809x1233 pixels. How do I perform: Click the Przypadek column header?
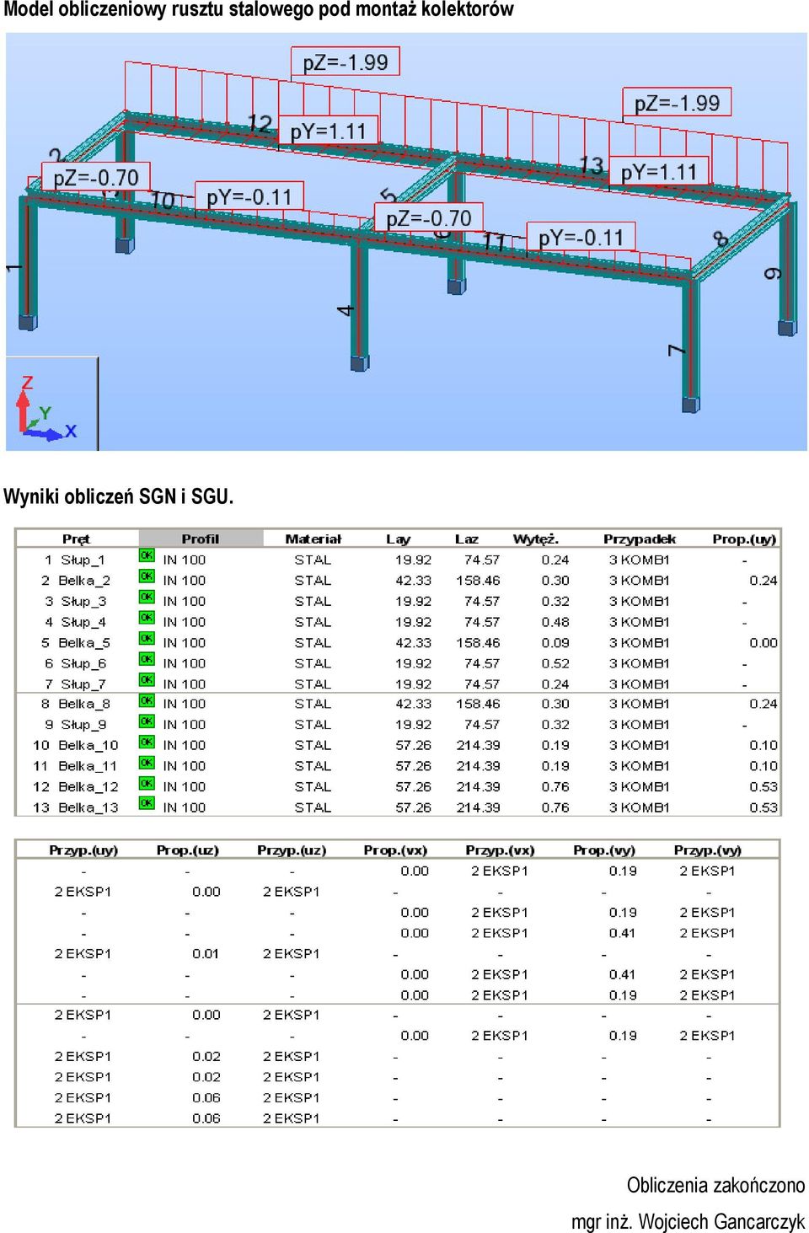(x=640, y=539)
